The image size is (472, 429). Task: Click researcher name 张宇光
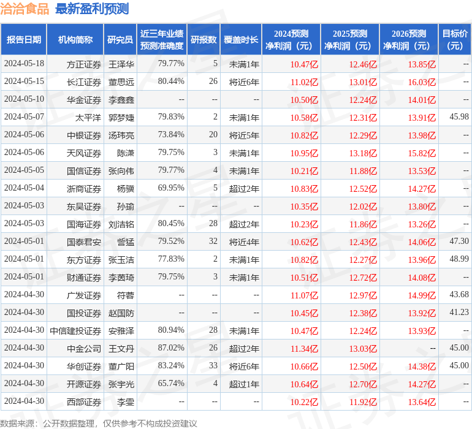coord(121,384)
